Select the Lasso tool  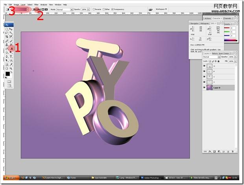[x=7, y=33]
